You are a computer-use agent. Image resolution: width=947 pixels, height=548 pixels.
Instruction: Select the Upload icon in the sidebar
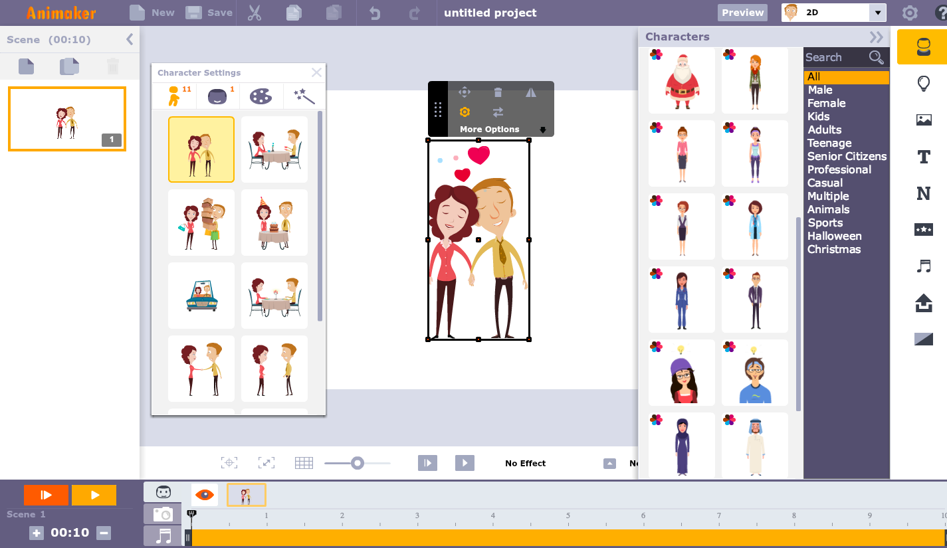click(923, 302)
